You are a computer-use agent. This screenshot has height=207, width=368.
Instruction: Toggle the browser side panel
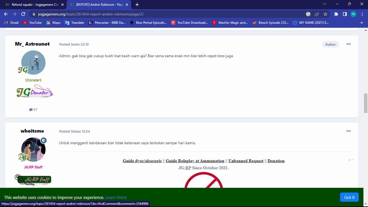click(345, 14)
